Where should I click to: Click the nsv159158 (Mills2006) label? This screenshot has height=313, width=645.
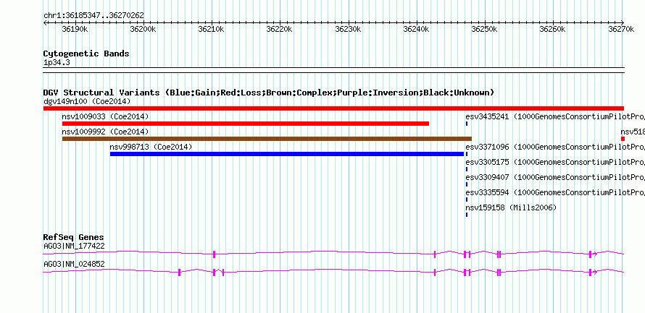(510, 207)
